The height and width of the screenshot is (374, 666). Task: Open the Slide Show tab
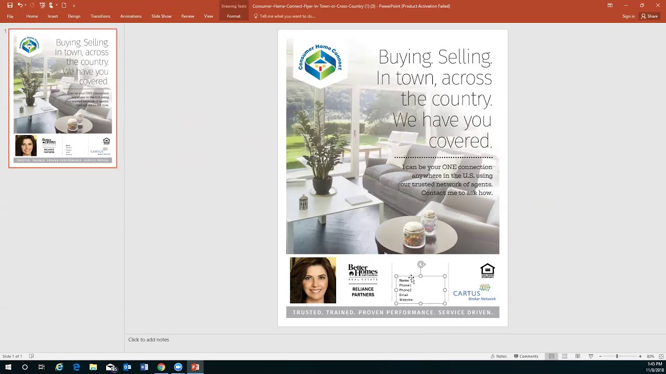[161, 16]
